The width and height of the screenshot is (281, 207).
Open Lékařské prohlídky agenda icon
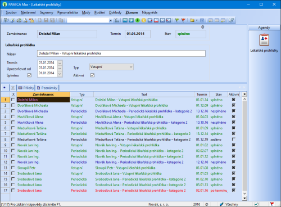pos(264,40)
